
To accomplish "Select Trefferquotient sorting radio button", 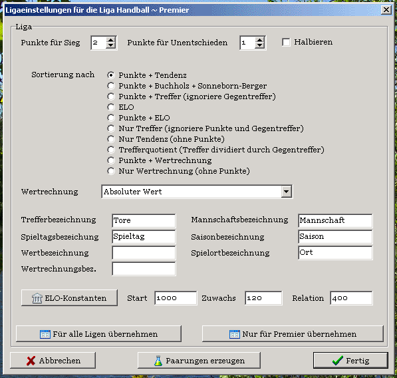I will [111, 150].
